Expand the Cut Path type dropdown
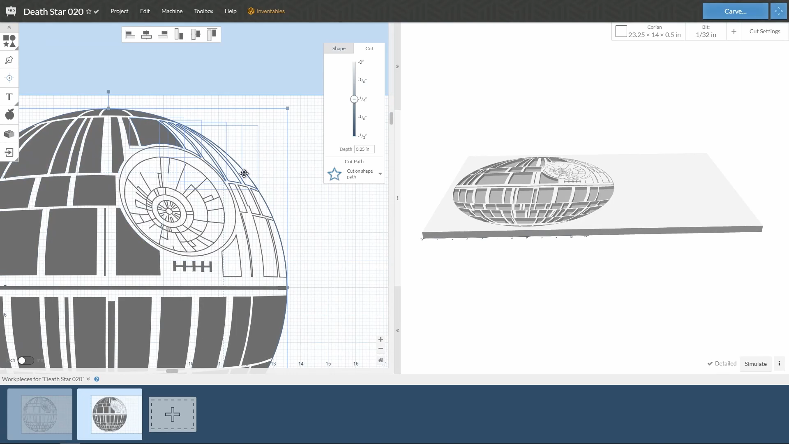Image resolution: width=789 pixels, height=444 pixels. 380,174
